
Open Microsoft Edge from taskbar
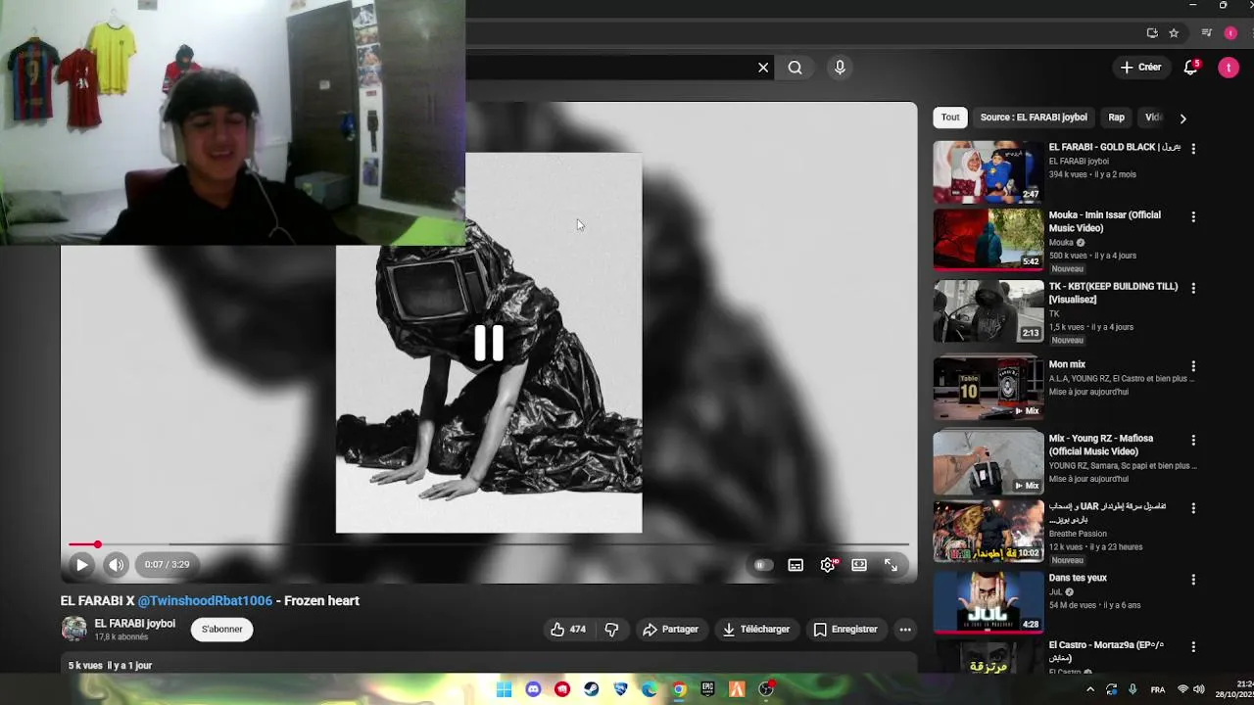click(649, 689)
